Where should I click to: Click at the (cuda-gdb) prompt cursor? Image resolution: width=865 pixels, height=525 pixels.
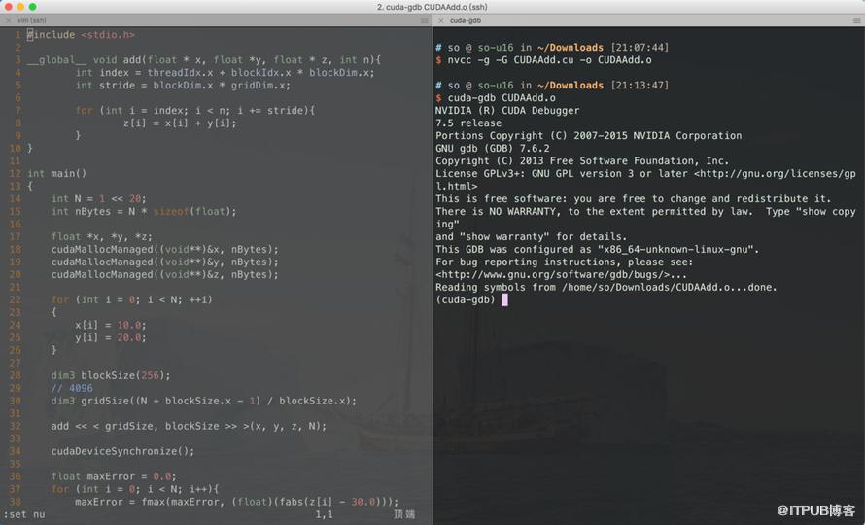(504, 299)
